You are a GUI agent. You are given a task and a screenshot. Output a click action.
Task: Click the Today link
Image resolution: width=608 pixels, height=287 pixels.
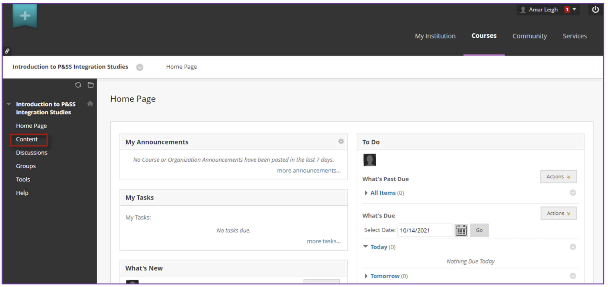379,247
